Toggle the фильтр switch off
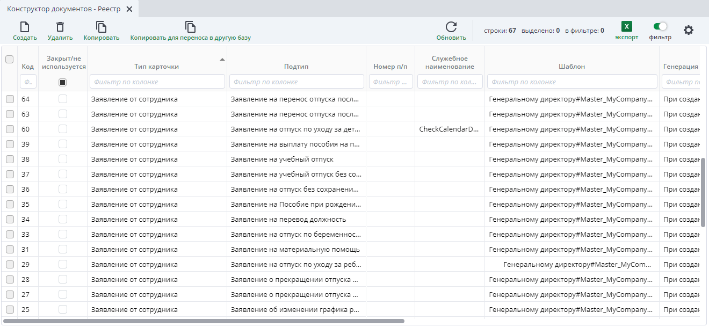The width and height of the screenshot is (709, 327). click(660, 26)
